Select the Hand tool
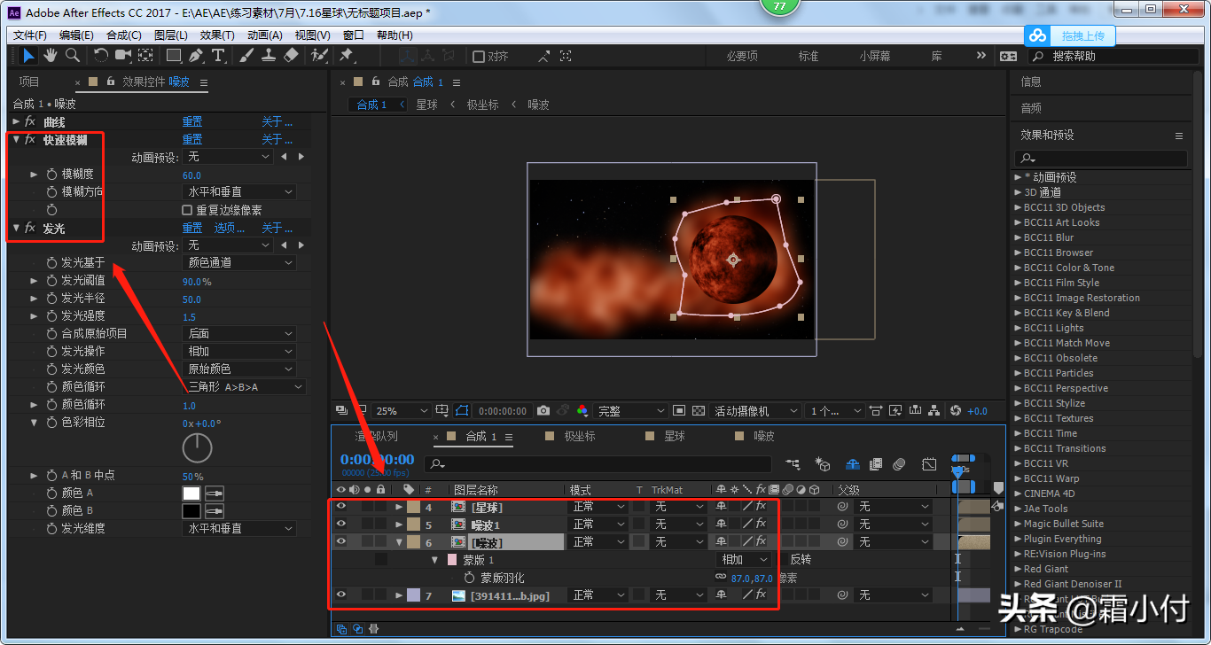 point(51,56)
